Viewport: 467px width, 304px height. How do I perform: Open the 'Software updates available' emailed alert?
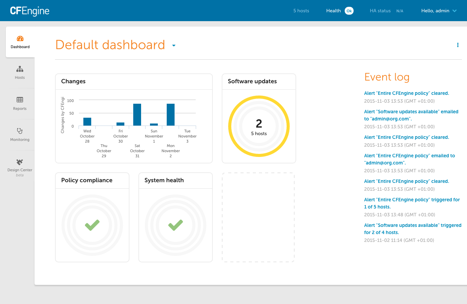pyautogui.click(x=411, y=115)
